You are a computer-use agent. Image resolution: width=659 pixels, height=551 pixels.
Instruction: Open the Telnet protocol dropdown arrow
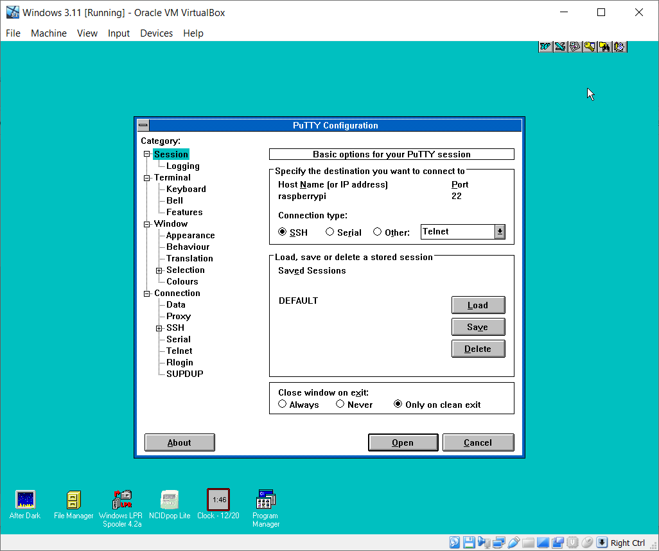click(500, 232)
